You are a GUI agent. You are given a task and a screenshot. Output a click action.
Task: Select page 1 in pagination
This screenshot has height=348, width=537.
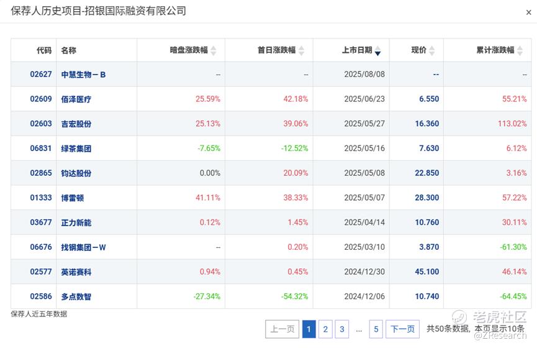click(x=309, y=329)
